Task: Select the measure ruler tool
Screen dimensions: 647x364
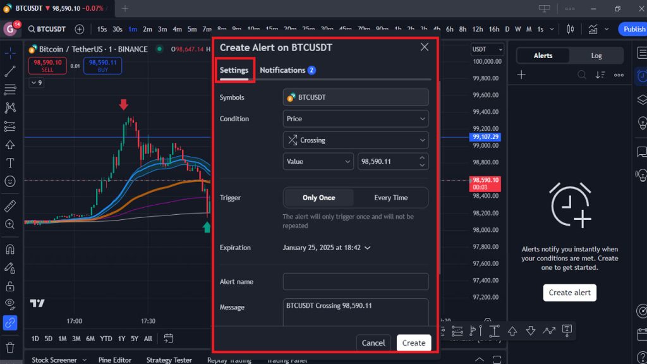Action: (x=9, y=206)
